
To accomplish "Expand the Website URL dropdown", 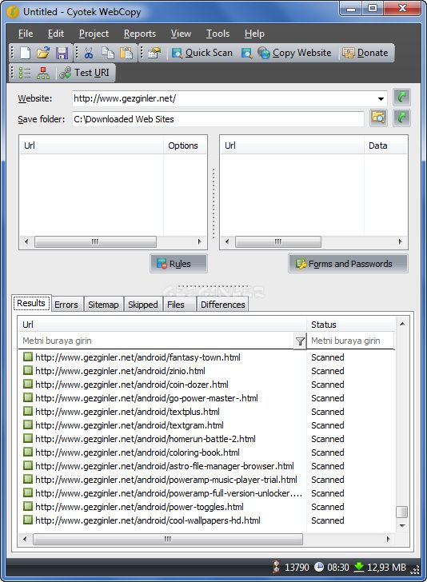I will [x=381, y=99].
